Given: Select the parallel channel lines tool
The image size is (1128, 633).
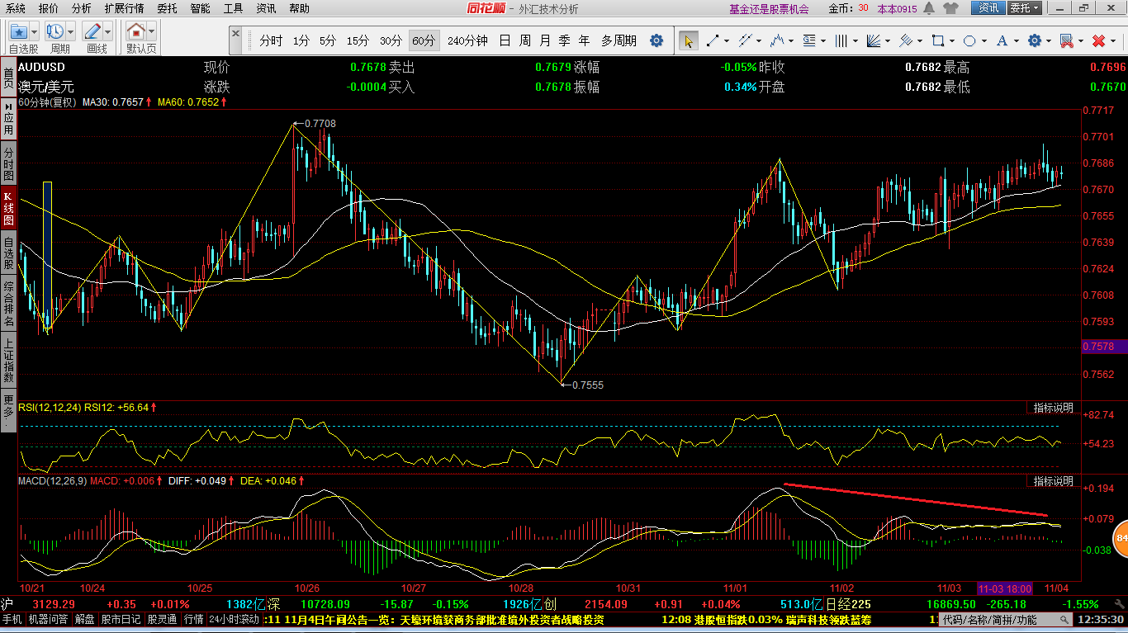Looking at the screenshot, I should click(x=745, y=40).
